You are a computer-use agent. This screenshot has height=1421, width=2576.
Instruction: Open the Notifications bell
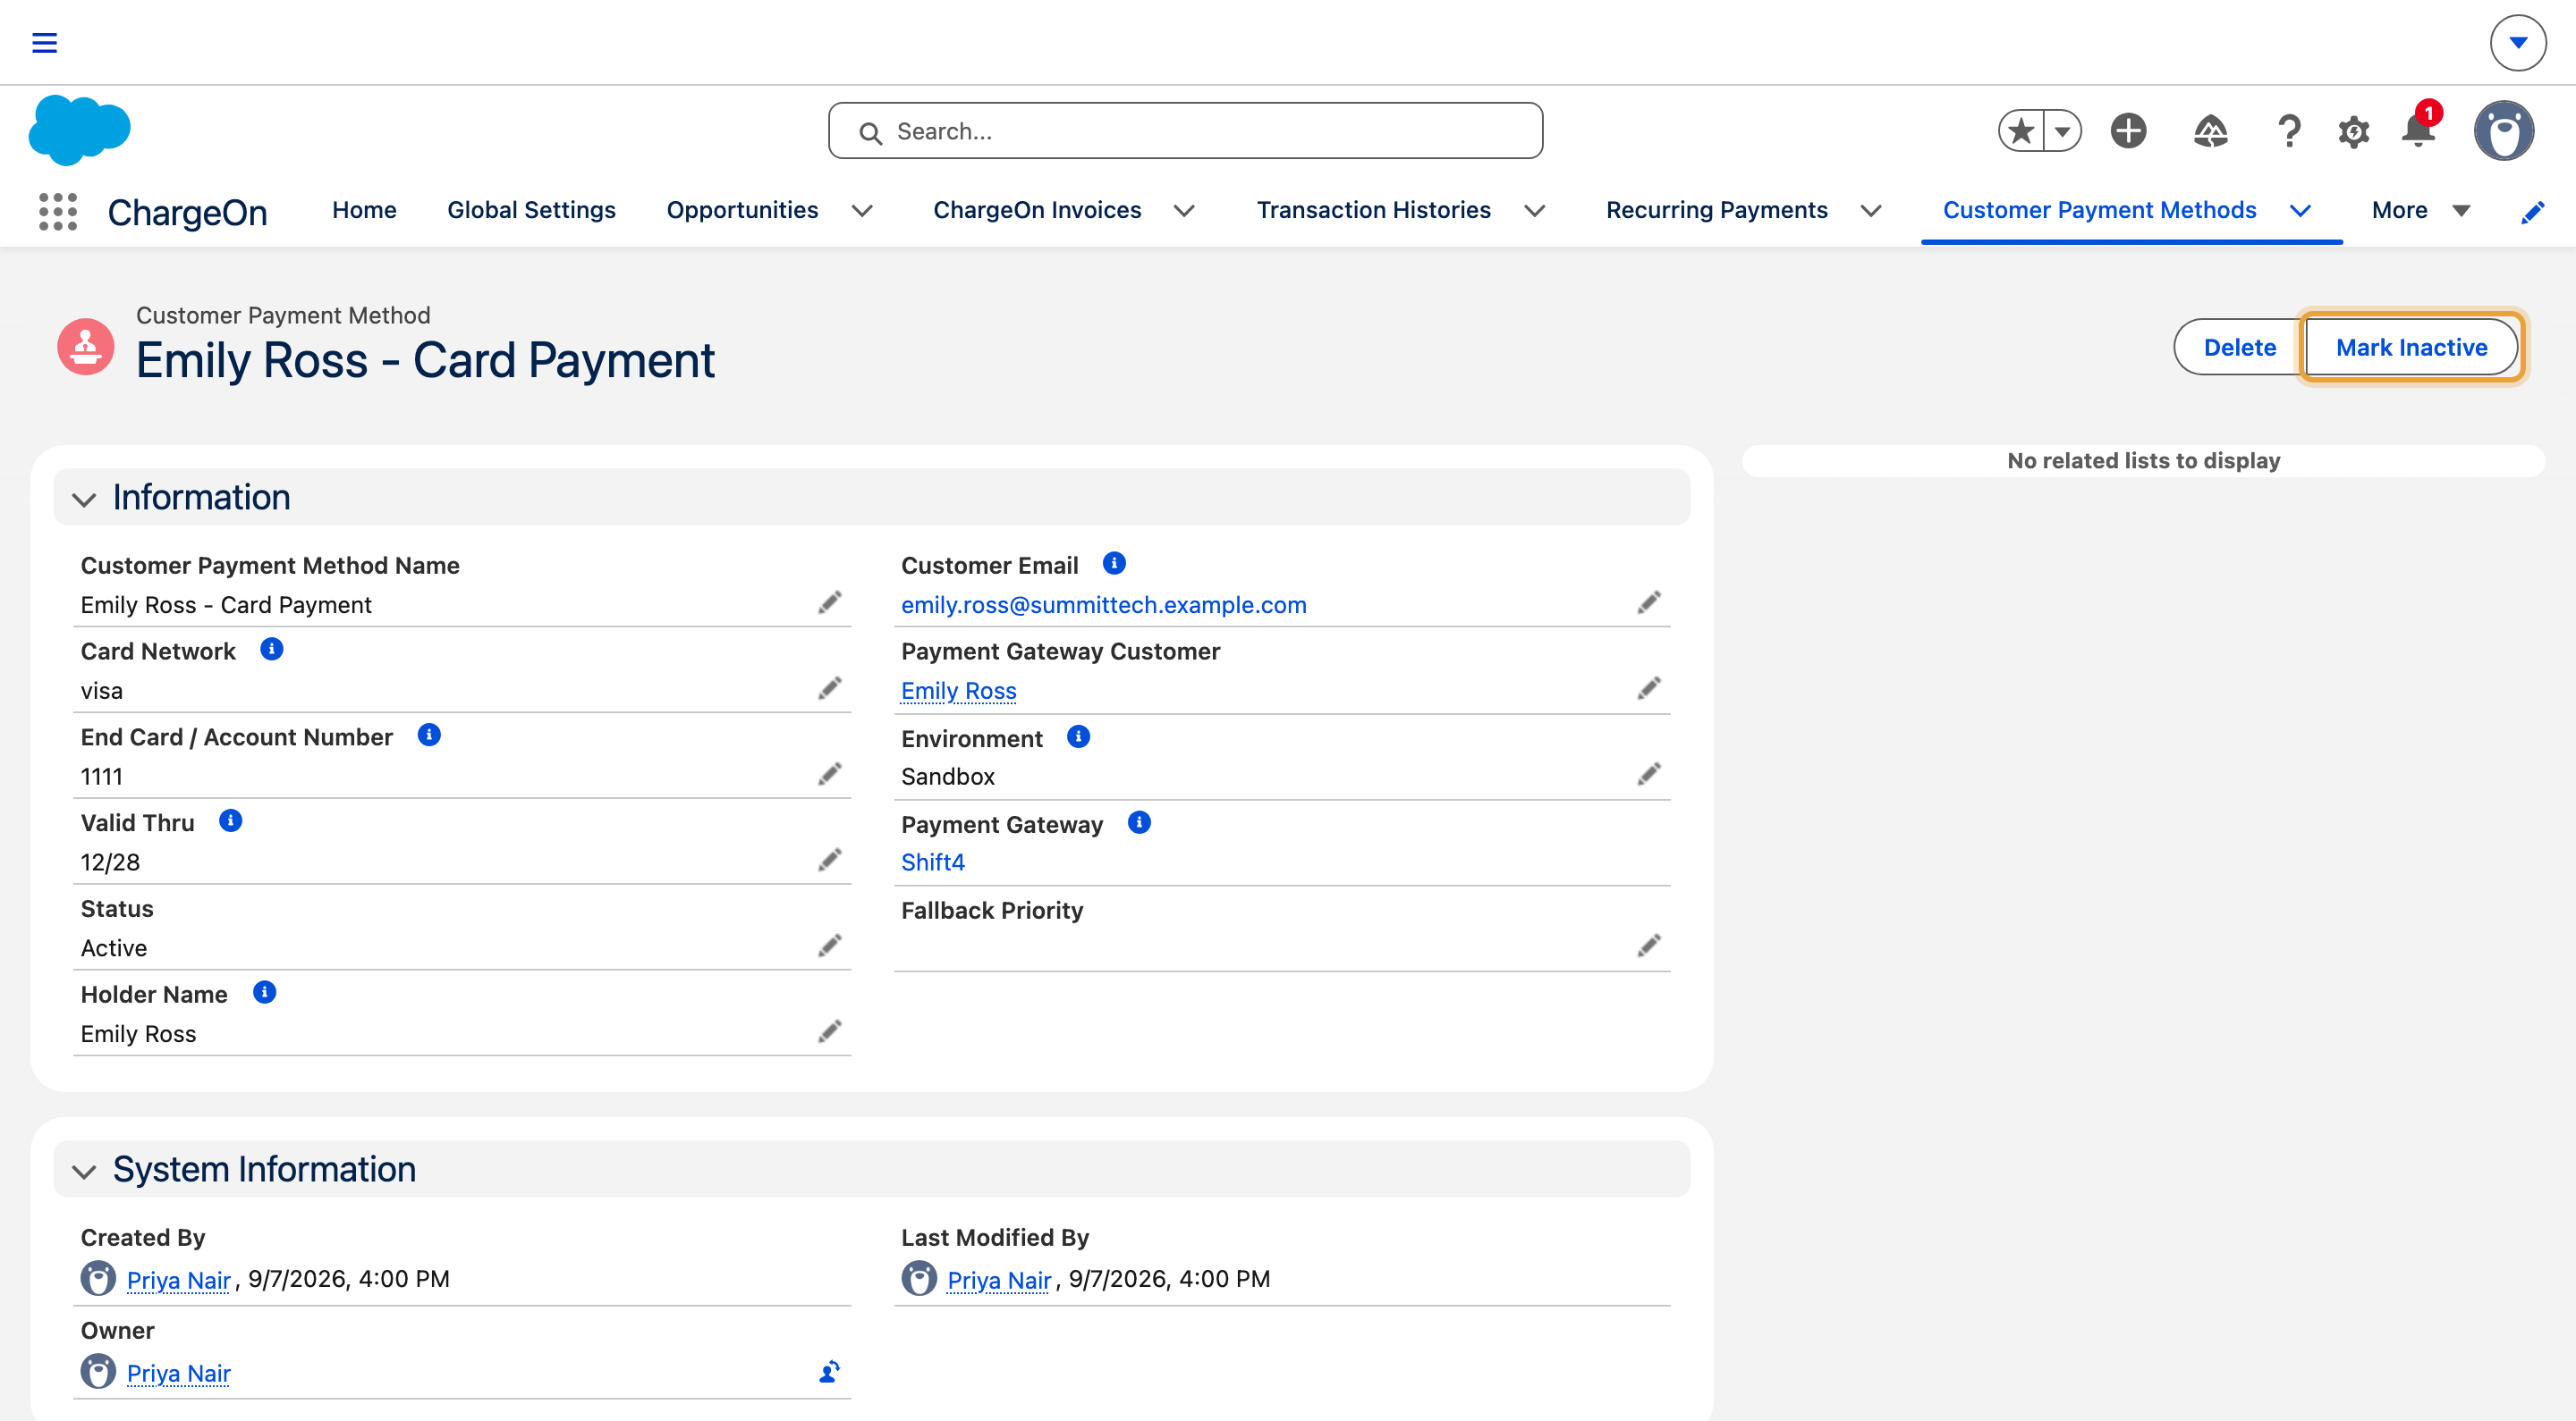(2418, 130)
